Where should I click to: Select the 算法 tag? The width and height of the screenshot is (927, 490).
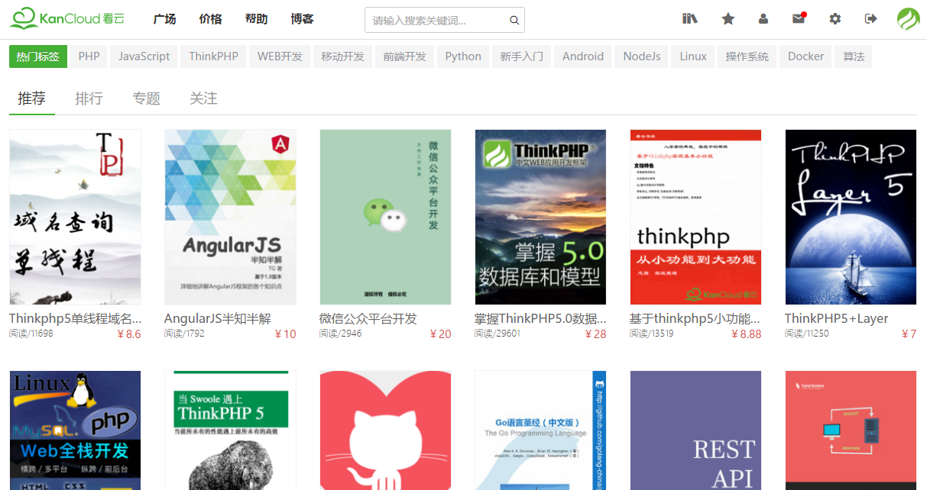click(854, 56)
